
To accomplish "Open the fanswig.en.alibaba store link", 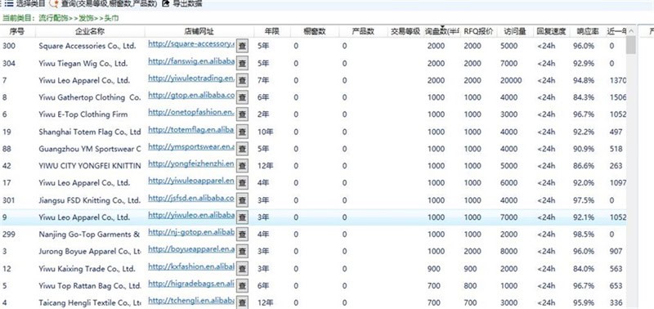I will (191, 60).
